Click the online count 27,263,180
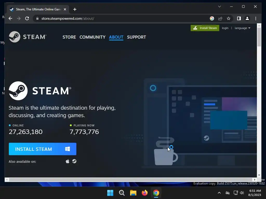The height and width of the screenshot is (199, 266). 25,132
